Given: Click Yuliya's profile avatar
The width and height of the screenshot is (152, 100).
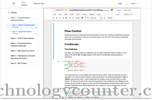Looking at the screenshot, I should (127, 4).
